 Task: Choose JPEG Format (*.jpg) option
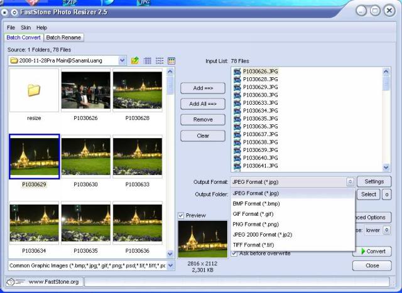pyautogui.click(x=293, y=193)
